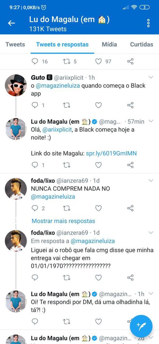
Task: Tap 'Mostrar mais respostas' link
Action: 63,221
